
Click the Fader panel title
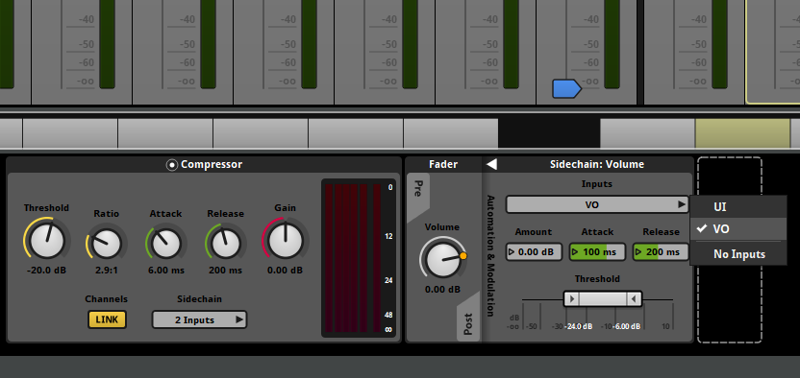[x=443, y=164]
